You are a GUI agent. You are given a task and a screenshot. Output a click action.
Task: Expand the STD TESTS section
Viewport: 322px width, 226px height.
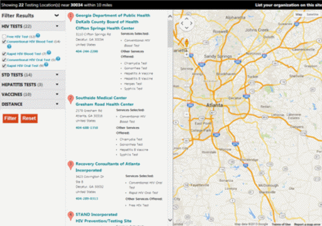click(x=33, y=75)
